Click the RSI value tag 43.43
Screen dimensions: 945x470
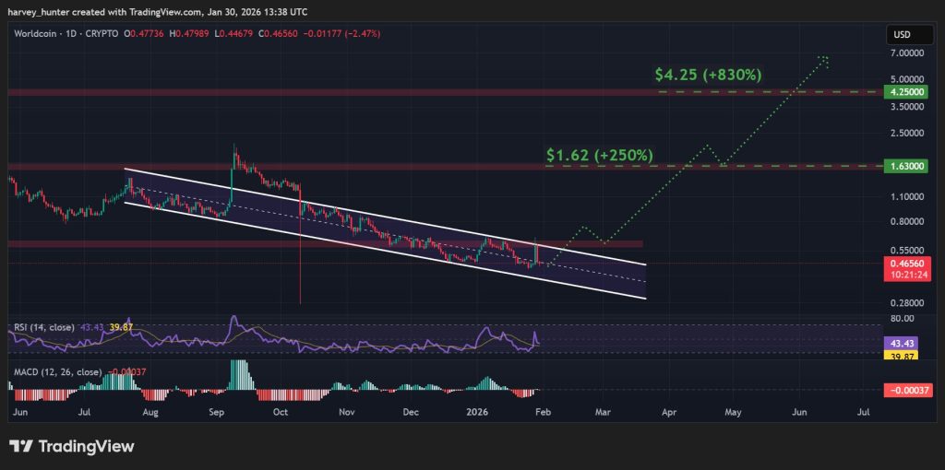coord(901,342)
